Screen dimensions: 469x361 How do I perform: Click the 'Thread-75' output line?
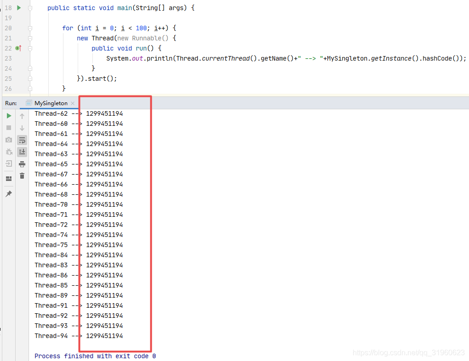click(79, 245)
